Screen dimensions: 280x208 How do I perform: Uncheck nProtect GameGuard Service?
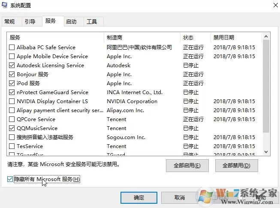tap(12, 92)
